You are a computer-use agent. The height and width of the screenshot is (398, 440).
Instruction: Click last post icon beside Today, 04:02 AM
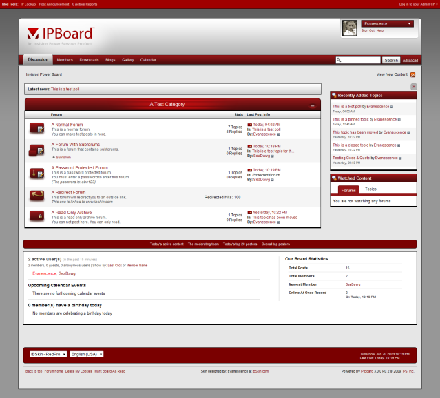tap(249, 125)
